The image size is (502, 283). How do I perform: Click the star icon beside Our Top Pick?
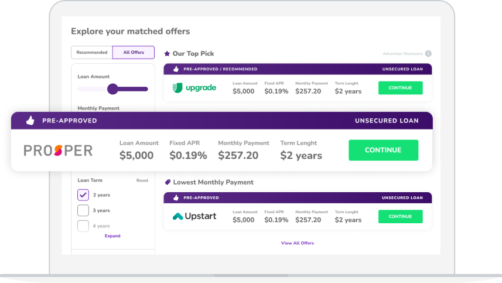167,53
